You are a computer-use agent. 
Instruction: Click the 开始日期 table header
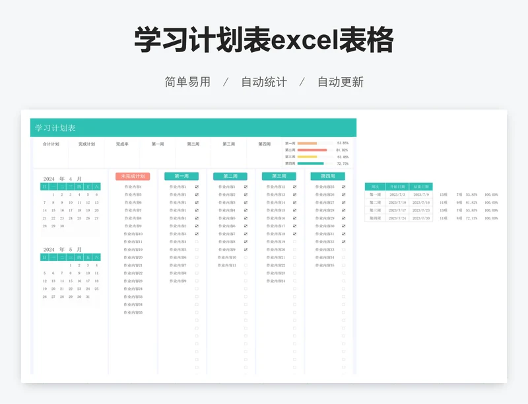coord(397,187)
